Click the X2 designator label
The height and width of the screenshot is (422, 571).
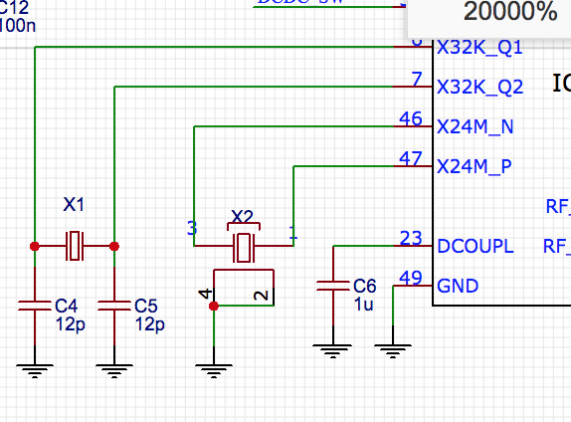click(x=242, y=217)
